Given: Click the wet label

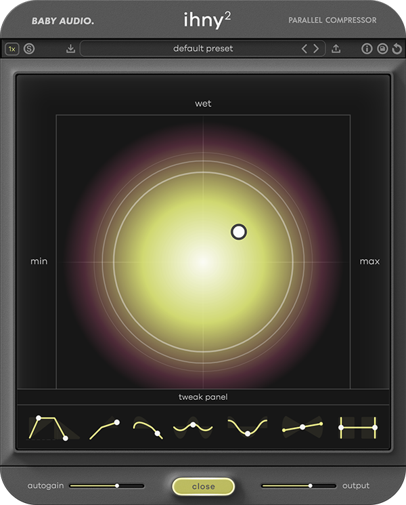Looking at the screenshot, I should point(203,104).
